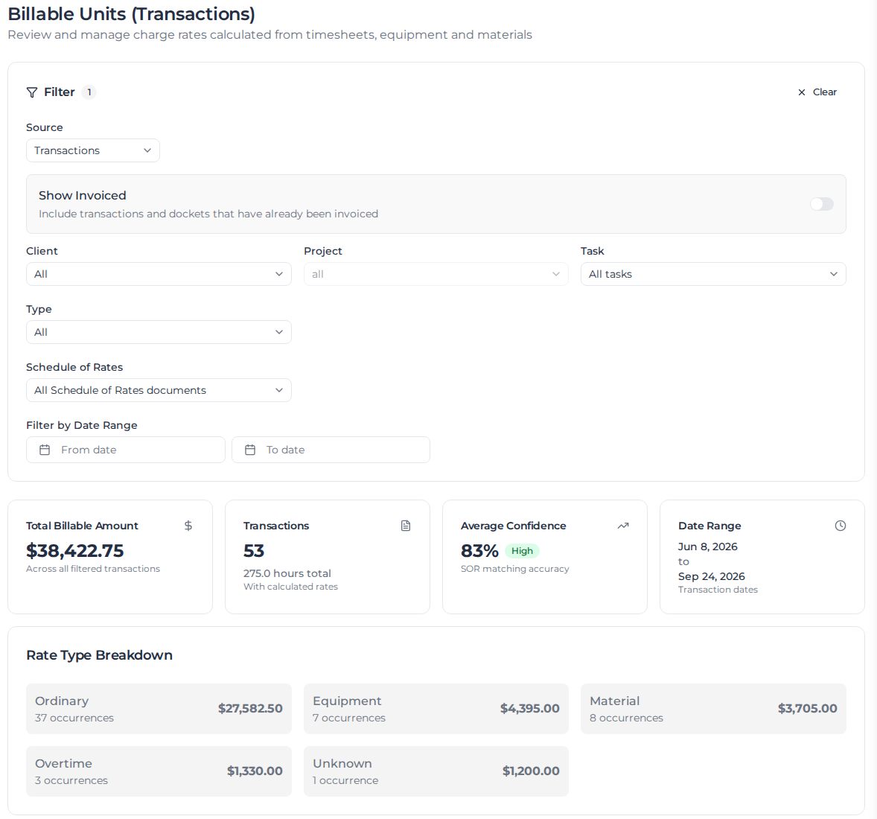
Task: Click the calendar icon in From date
Action: pos(45,450)
